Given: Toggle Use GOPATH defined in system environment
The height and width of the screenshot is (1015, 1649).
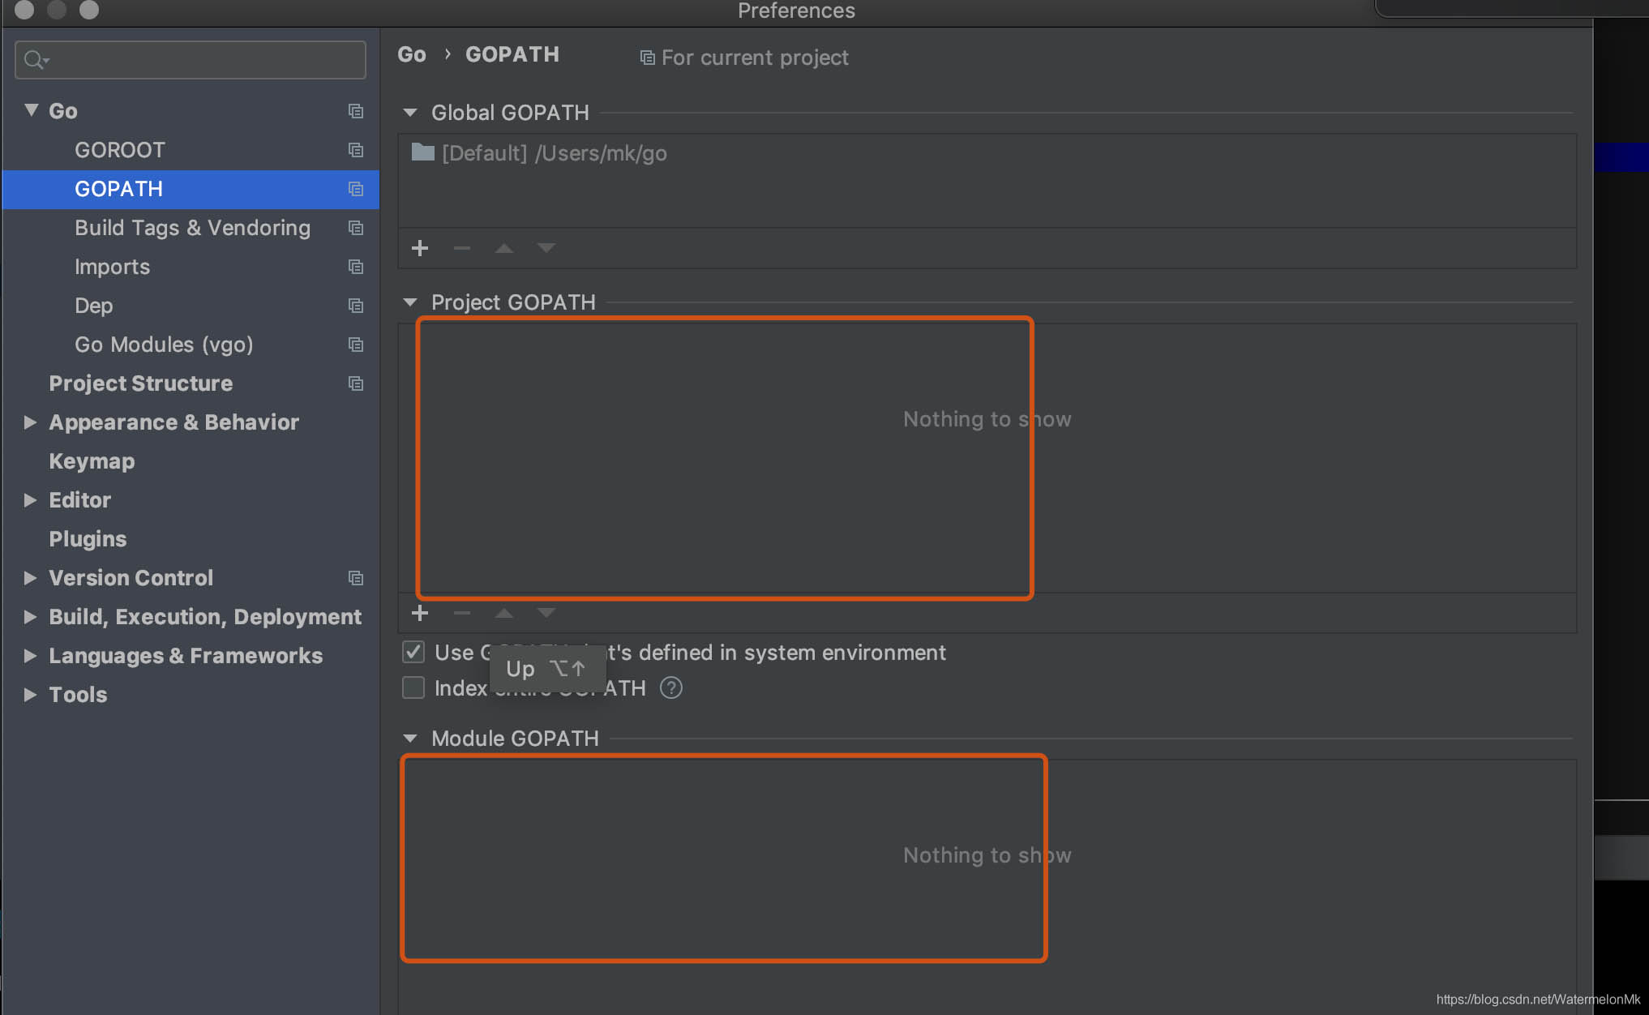Looking at the screenshot, I should click(413, 653).
